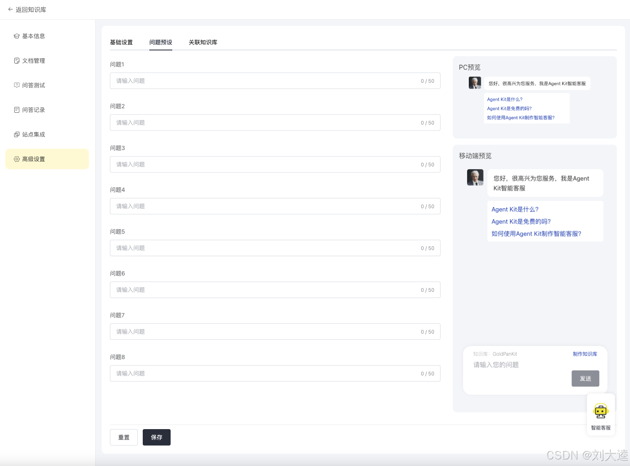Screen dimensions: 630x466
Task: Click PC preview link 如何使用Agent Kit制作智能客服?
Action: [x=521, y=118]
